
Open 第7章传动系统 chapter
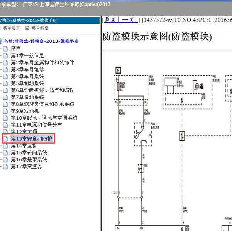tap(27, 97)
